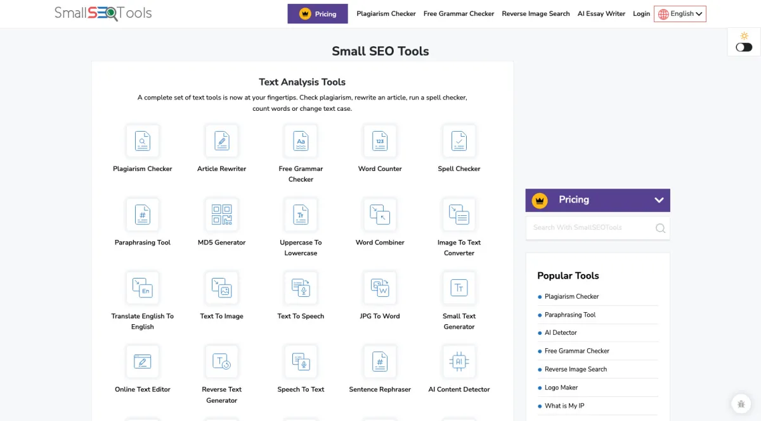Open the Spell Checker tool icon
The image size is (761, 421).
(459, 141)
